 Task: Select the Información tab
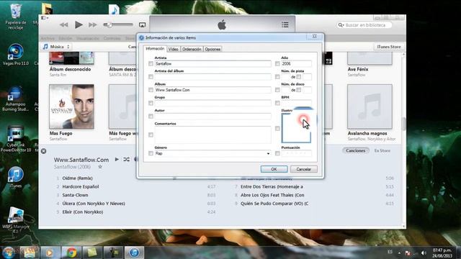tap(155, 49)
